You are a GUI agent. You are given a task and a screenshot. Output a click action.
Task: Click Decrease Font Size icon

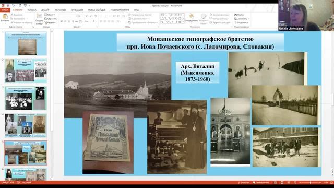[x=90, y=16]
